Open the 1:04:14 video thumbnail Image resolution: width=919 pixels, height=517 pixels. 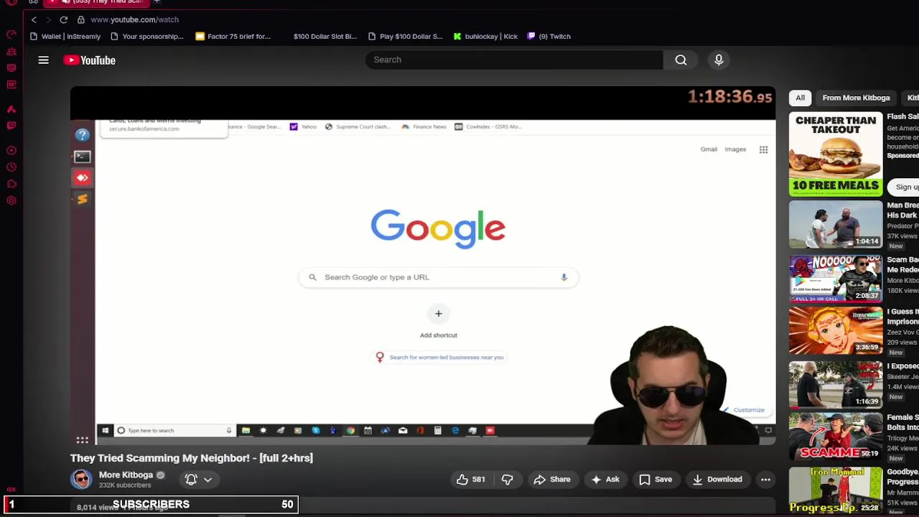pyautogui.click(x=836, y=225)
